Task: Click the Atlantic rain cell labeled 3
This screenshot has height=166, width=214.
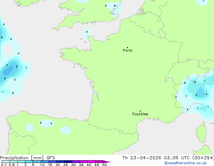Action: pyautogui.click(x=10, y=69)
